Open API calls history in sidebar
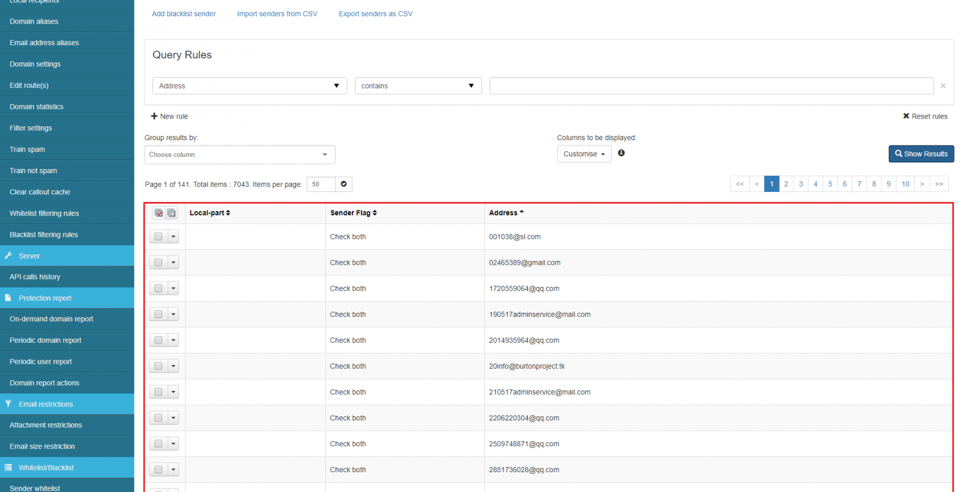The image size is (964, 492). (x=67, y=277)
